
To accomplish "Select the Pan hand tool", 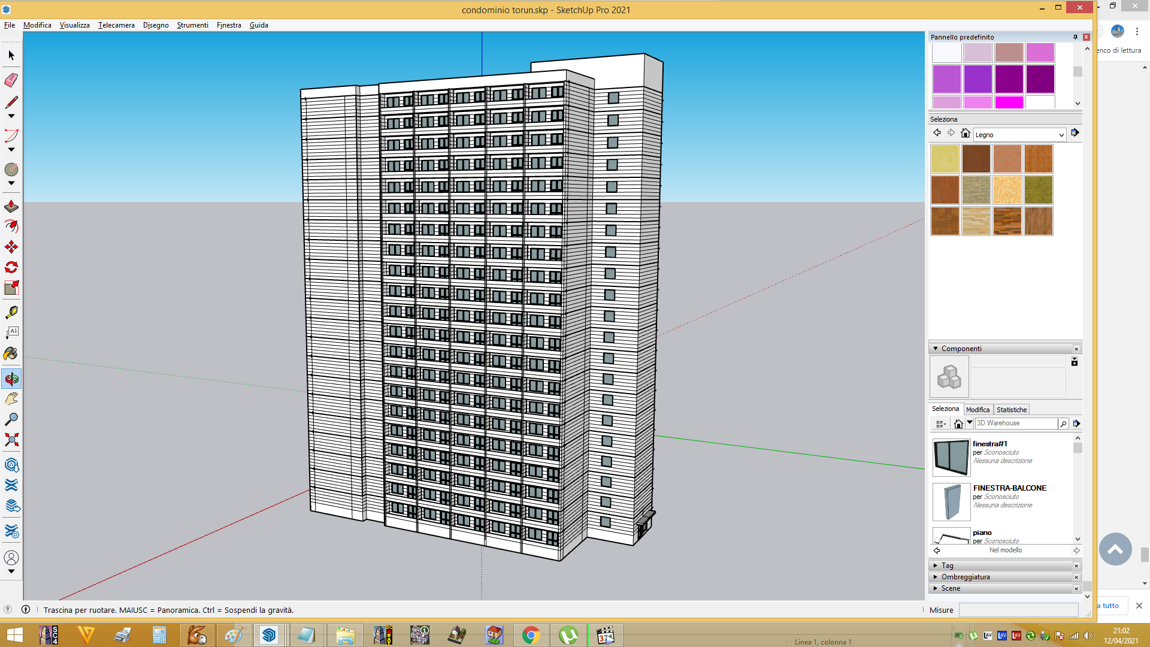I will [x=11, y=399].
